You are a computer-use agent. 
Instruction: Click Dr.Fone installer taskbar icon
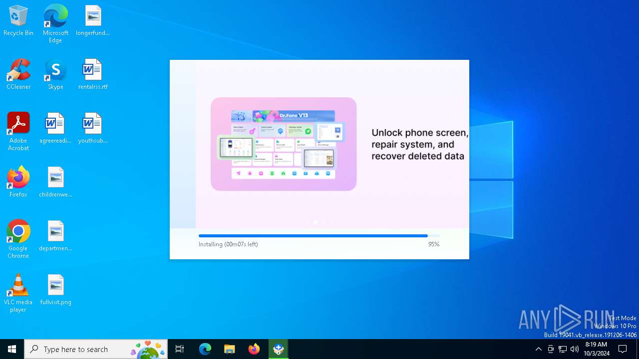pyautogui.click(x=279, y=349)
